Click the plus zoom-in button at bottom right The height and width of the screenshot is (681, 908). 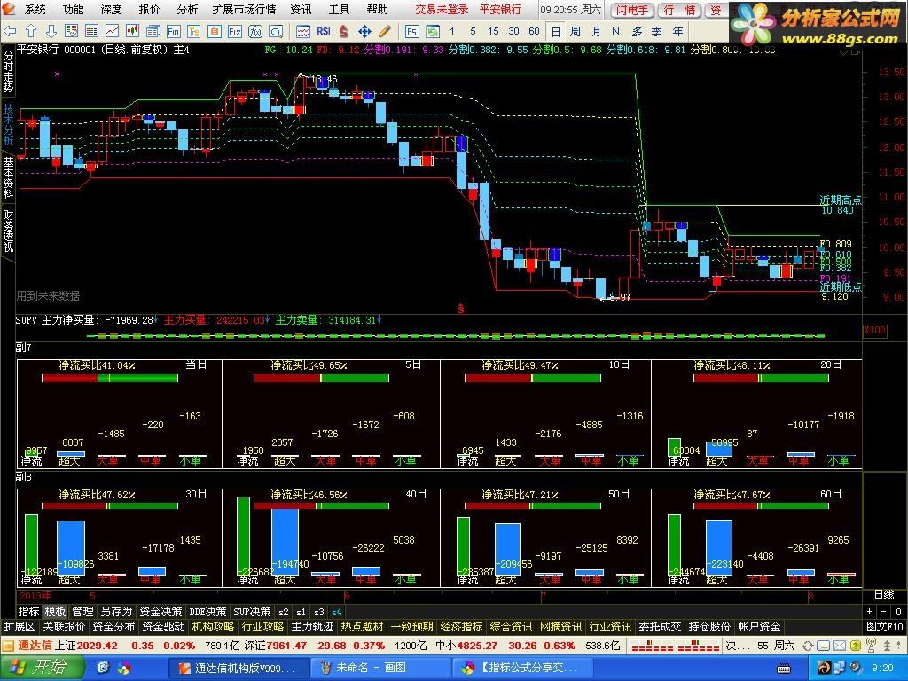pyautogui.click(x=869, y=612)
